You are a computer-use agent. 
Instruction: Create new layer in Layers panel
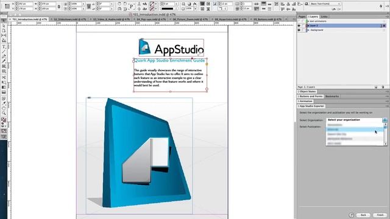(x=376, y=87)
